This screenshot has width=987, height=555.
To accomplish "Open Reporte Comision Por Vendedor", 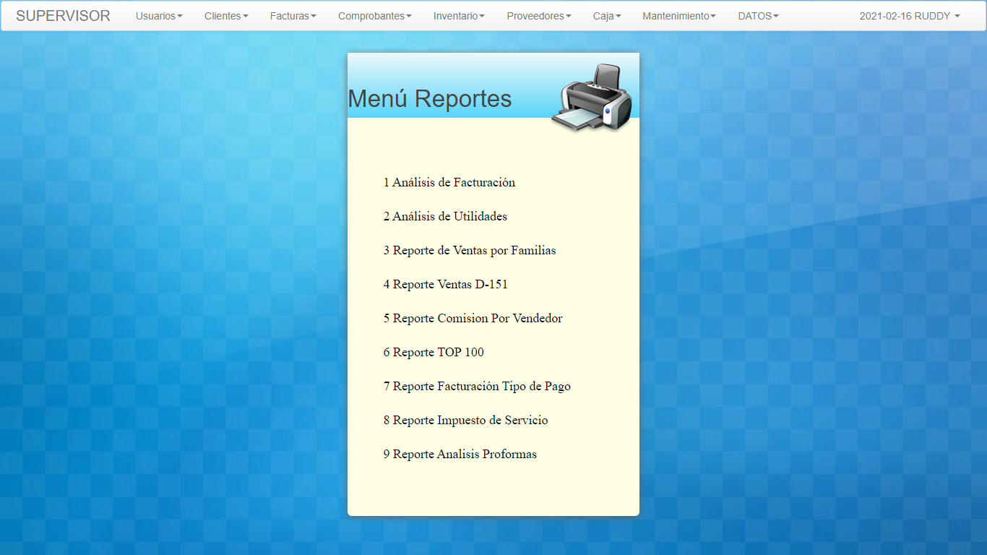I will tap(473, 319).
